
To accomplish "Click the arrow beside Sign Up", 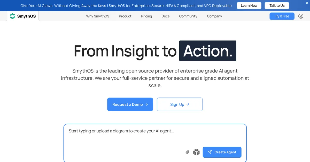I will 188,104.
